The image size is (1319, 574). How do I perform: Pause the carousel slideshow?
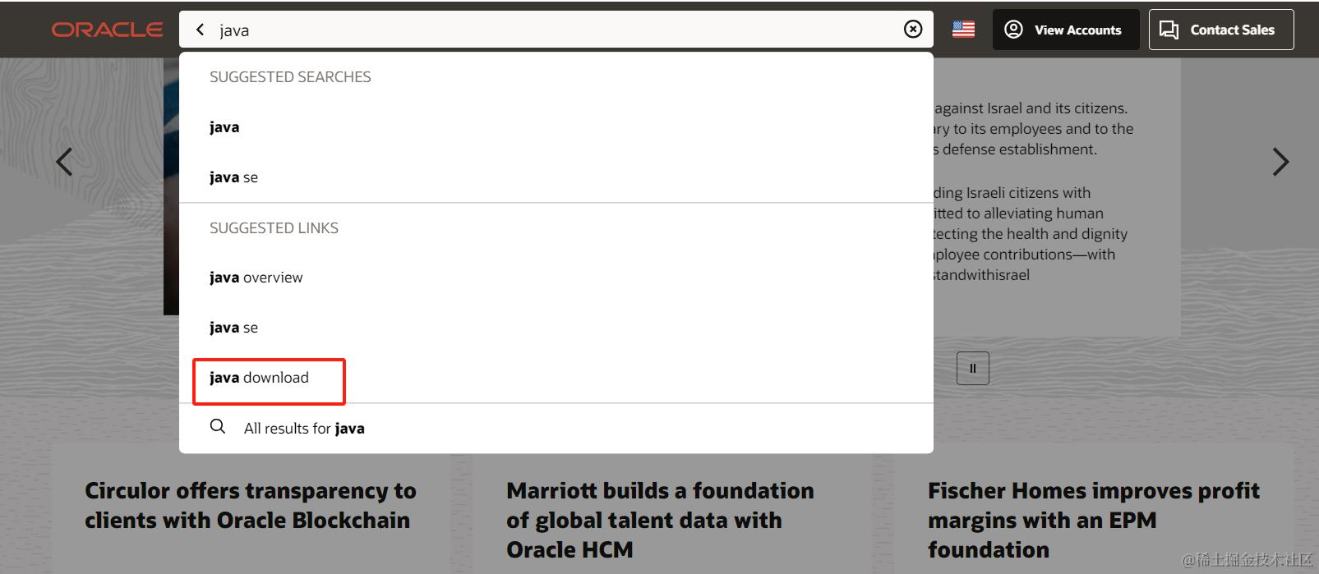(972, 368)
